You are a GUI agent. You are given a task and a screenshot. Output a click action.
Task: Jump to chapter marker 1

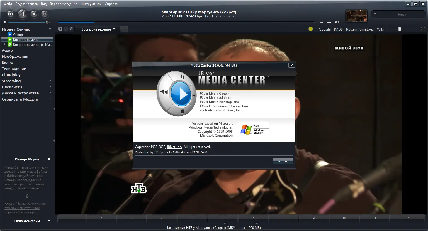point(72,218)
